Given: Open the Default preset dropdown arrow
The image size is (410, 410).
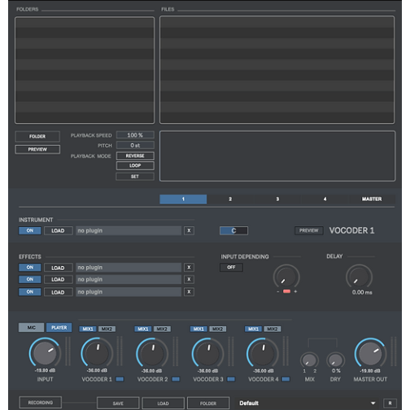Looking at the screenshot, I should click(373, 403).
